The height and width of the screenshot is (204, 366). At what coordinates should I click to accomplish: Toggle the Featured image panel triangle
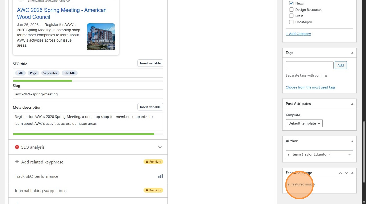click(352, 173)
